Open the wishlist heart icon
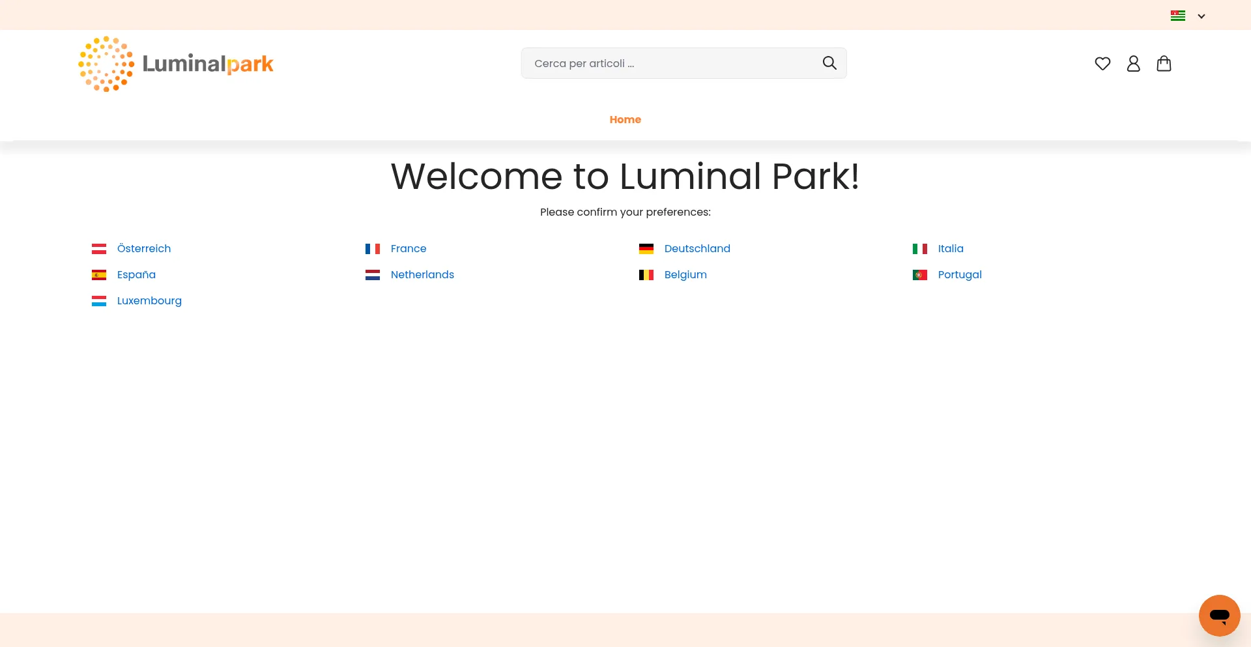This screenshot has width=1251, height=647. [x=1102, y=64]
